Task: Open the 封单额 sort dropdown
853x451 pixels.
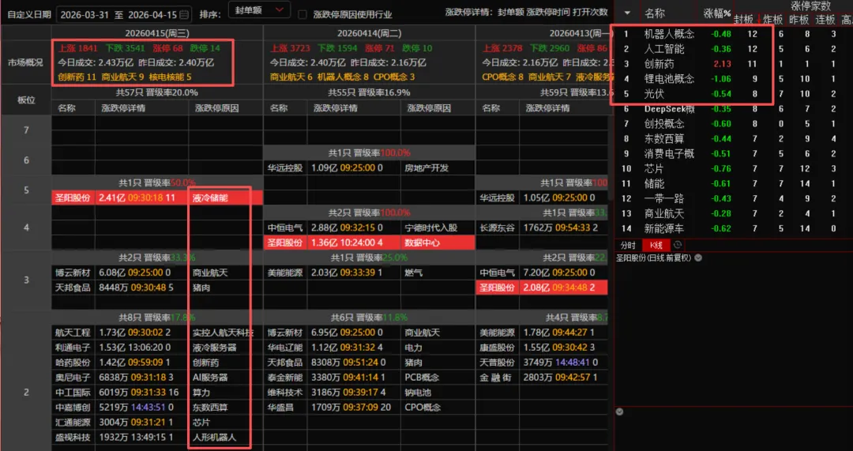Action: point(259,9)
